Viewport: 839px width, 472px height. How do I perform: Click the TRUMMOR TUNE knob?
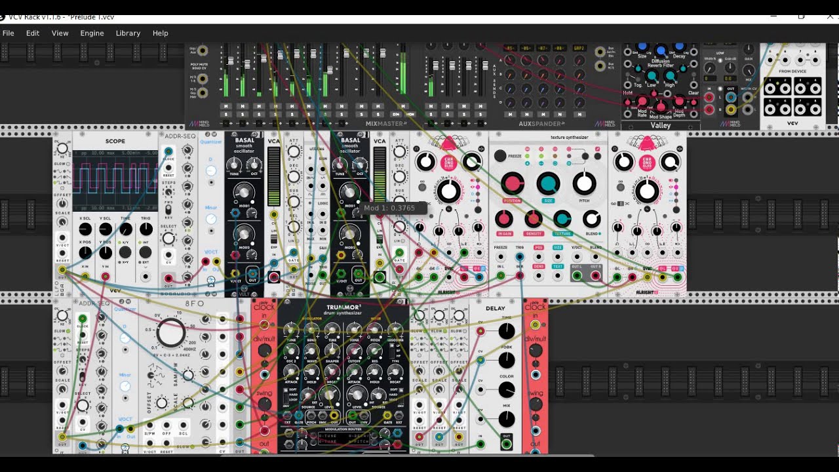click(291, 330)
